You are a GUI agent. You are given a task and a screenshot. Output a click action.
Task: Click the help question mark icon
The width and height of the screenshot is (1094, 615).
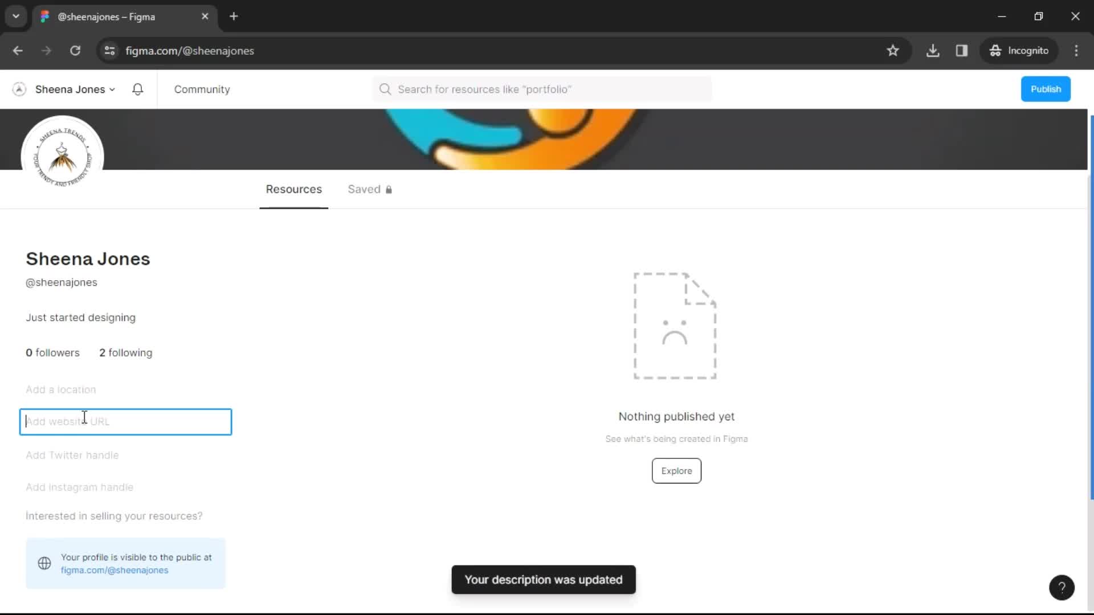coord(1063,587)
